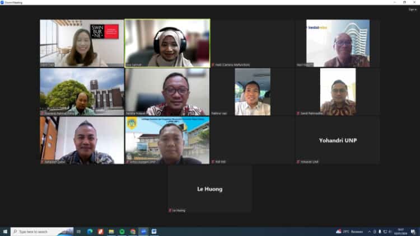
Task: Open the weather widget on the taskbar
Action: [349, 232]
